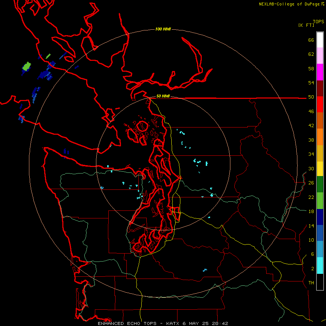Click the "18" legend value
This screenshot has width=326, height=326.
[x=311, y=212]
